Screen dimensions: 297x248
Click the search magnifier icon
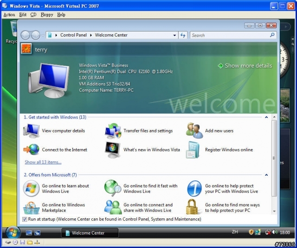272,35
